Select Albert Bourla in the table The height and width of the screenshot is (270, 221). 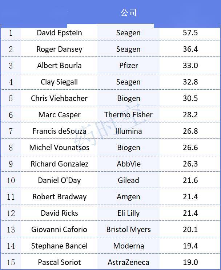coord(59,66)
